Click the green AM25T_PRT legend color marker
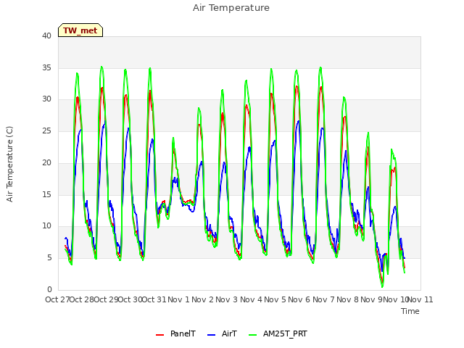The image size is (464, 348). (253, 335)
